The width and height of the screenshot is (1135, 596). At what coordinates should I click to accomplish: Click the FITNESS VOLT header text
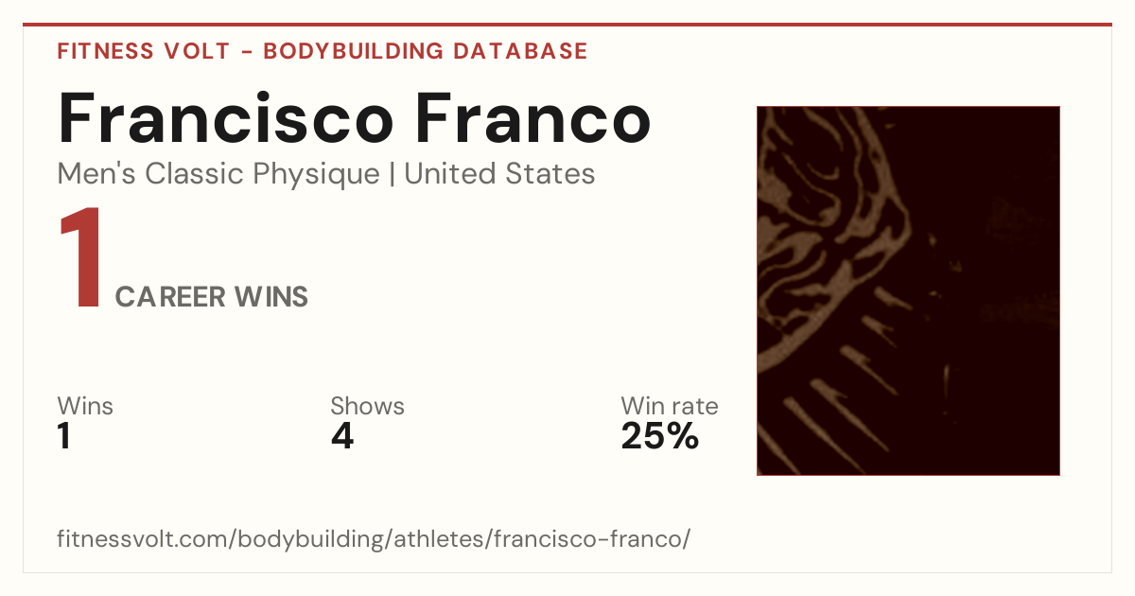143,51
